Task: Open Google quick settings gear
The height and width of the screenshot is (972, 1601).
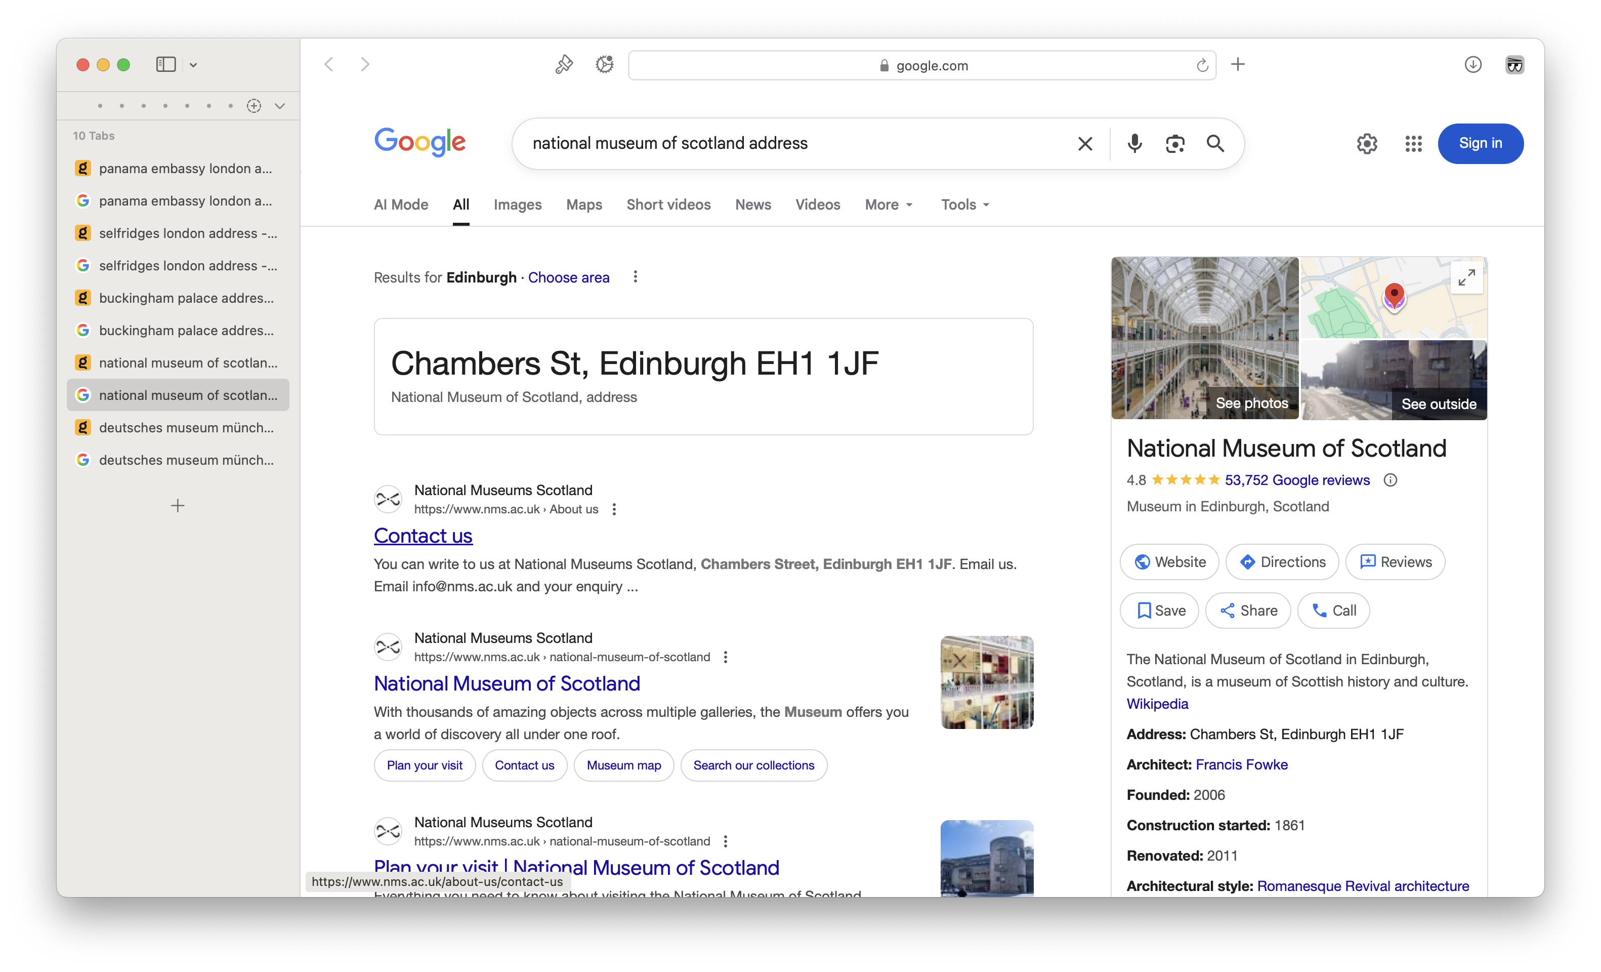Action: click(x=1366, y=143)
